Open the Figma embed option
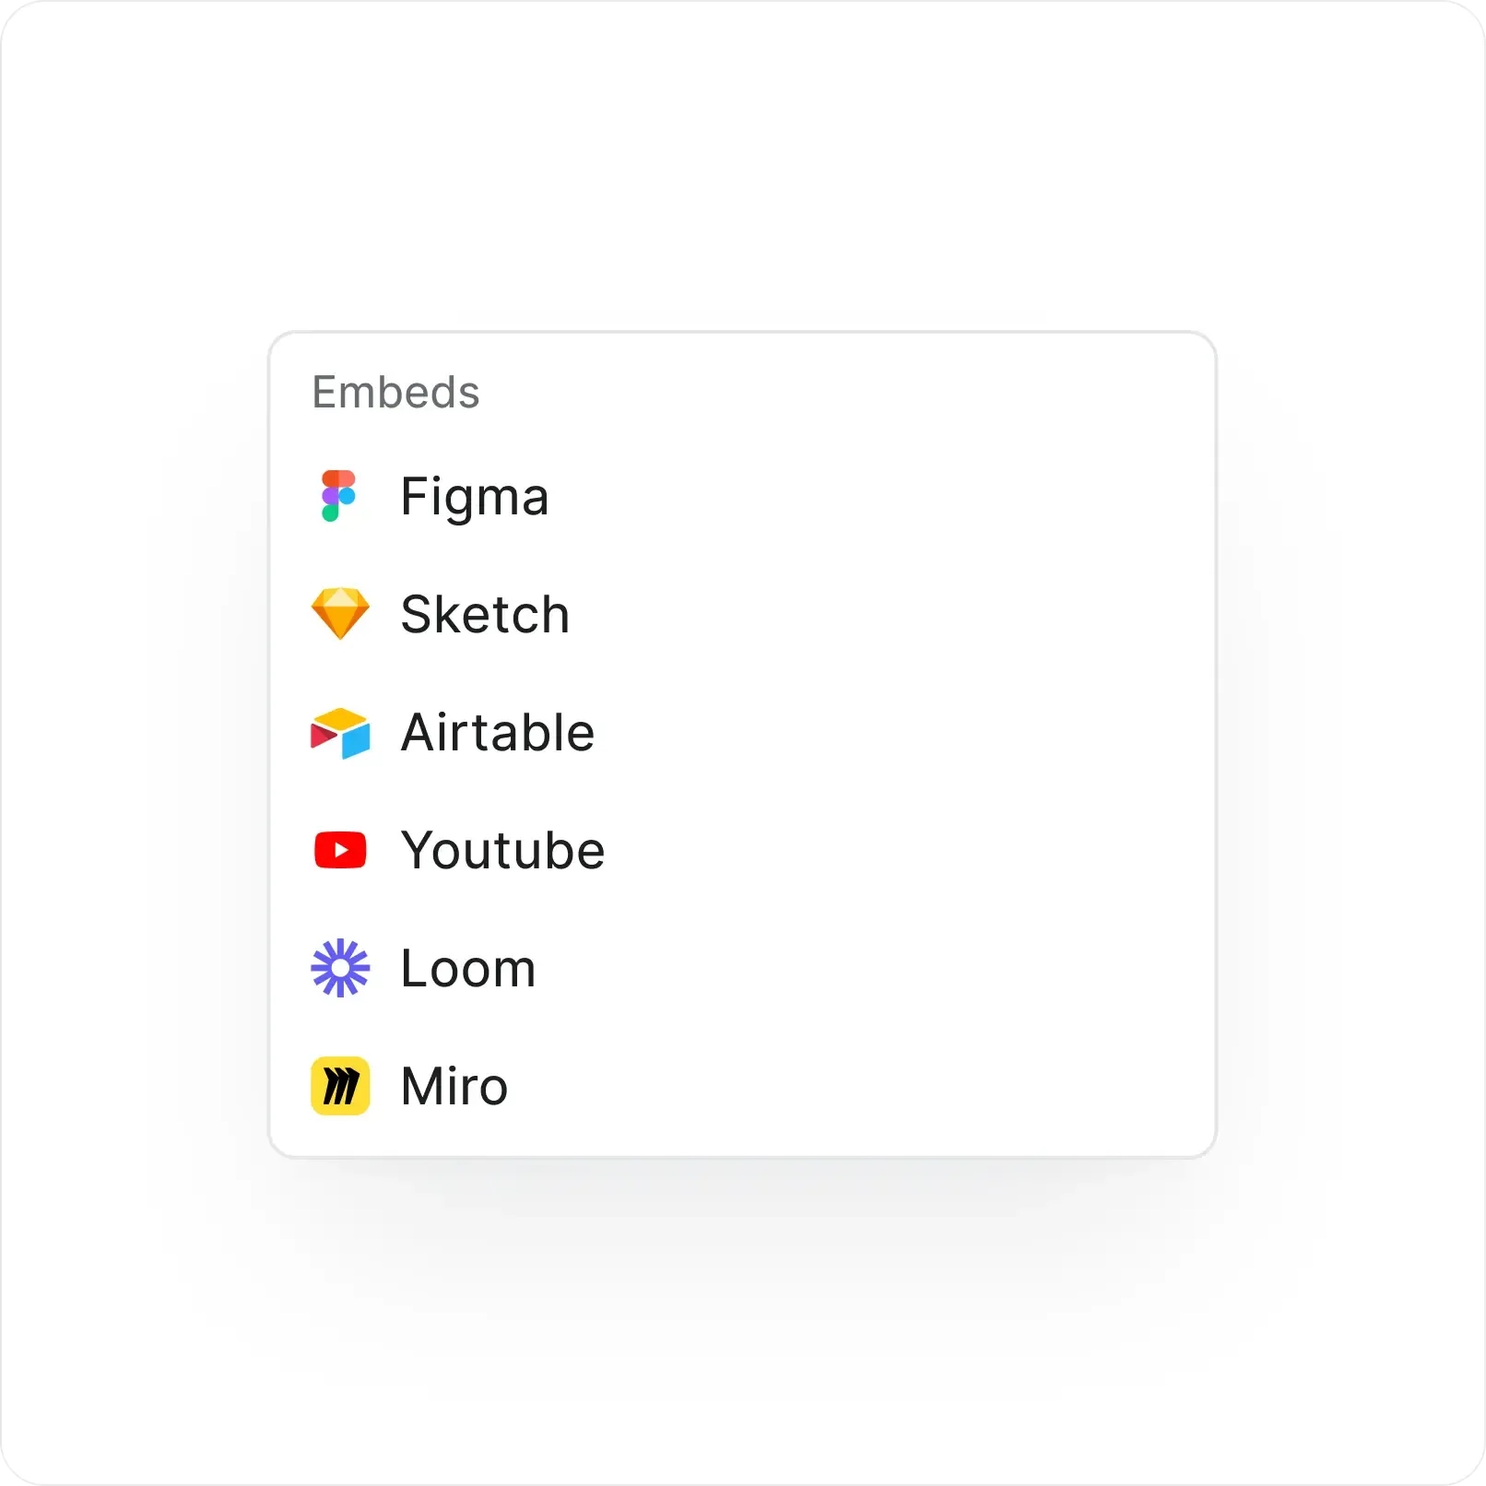 (x=473, y=496)
